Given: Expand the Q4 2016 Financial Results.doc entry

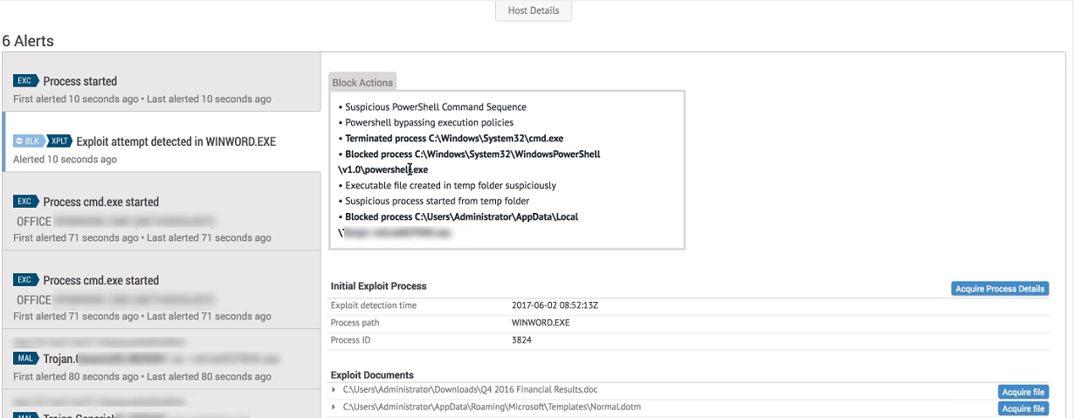Looking at the screenshot, I should (334, 389).
